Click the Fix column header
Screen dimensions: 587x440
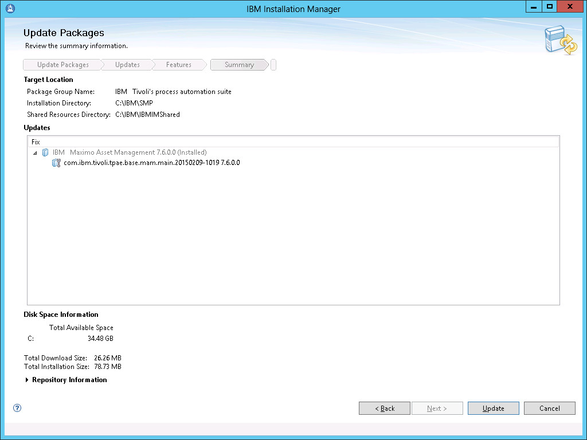click(293, 142)
